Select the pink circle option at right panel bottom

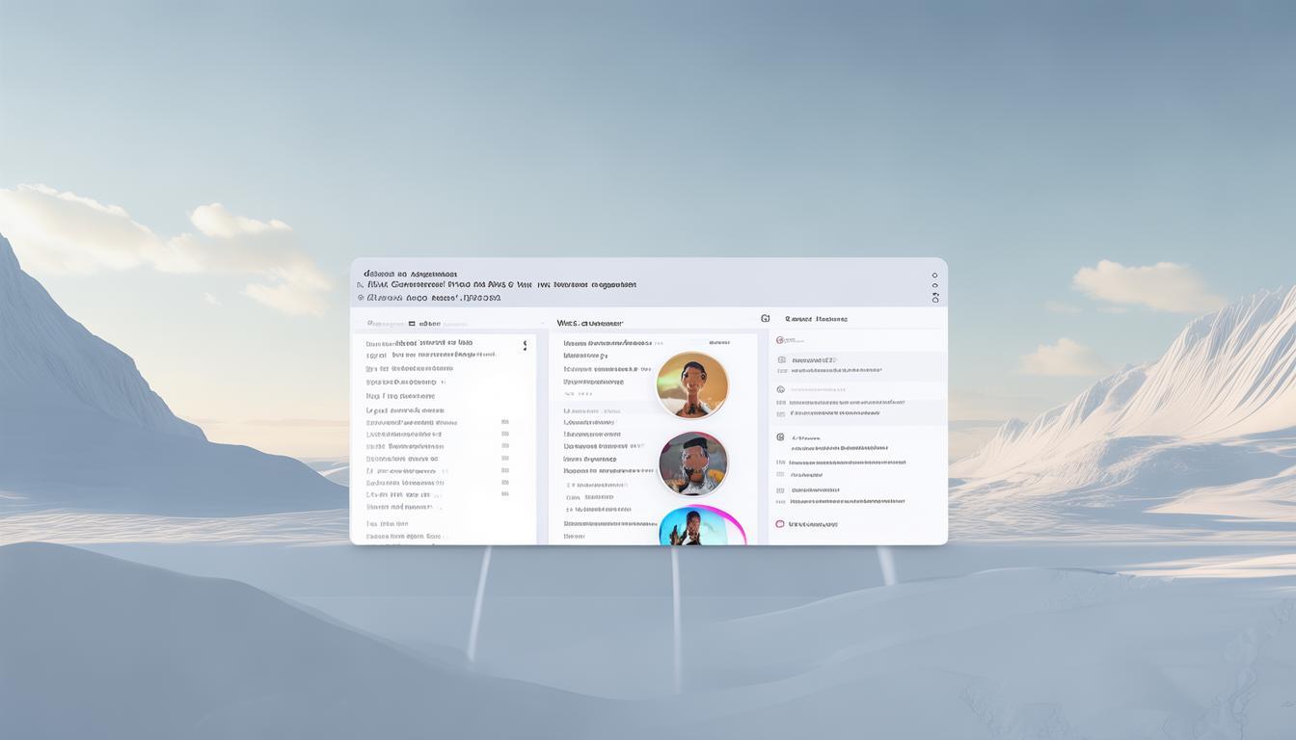point(780,524)
